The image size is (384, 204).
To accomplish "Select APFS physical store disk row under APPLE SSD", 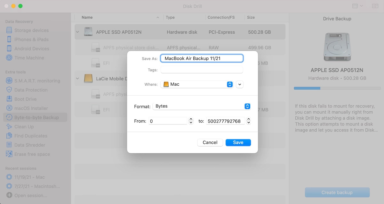I will click(180, 47).
